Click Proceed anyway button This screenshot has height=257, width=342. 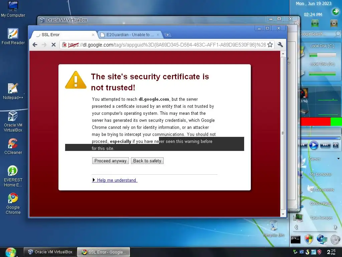(x=110, y=161)
